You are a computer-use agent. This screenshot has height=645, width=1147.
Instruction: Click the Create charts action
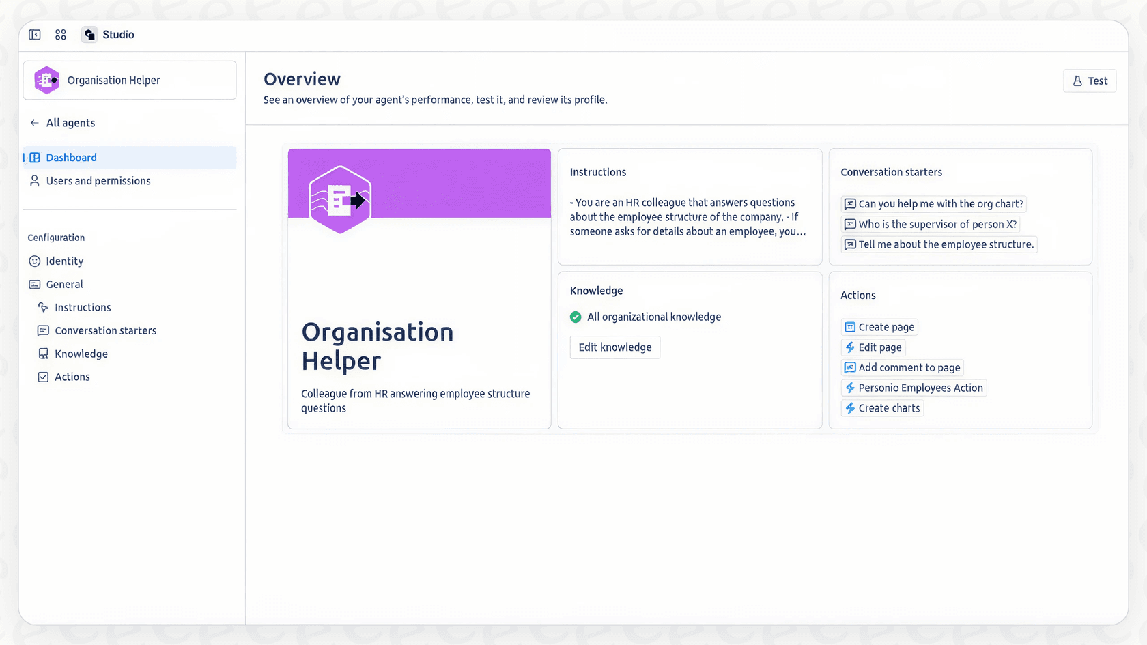882,407
